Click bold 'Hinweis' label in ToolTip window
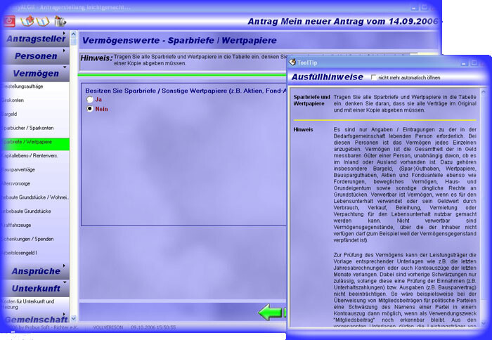The width and height of the screenshot is (492, 340). point(303,129)
